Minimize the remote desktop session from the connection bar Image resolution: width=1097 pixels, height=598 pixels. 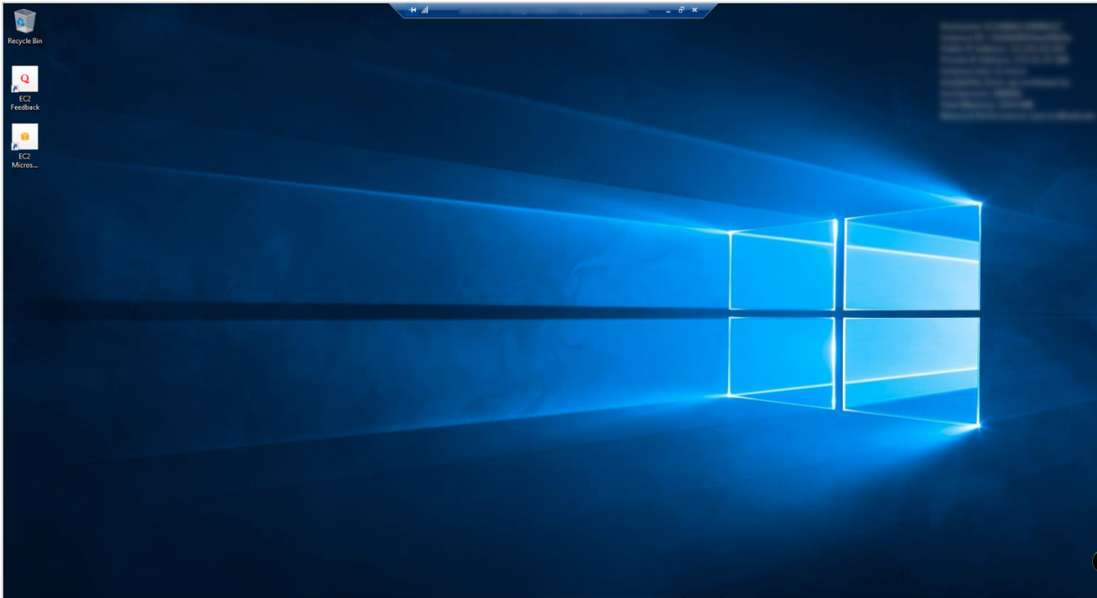click(x=668, y=10)
